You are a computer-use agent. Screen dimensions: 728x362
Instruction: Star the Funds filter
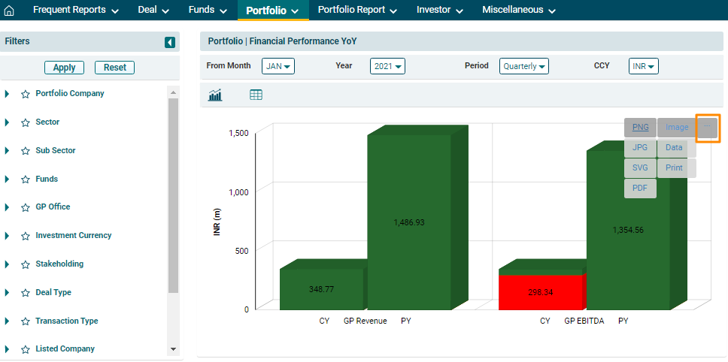[25, 179]
